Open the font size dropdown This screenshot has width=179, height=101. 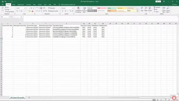[29, 8]
